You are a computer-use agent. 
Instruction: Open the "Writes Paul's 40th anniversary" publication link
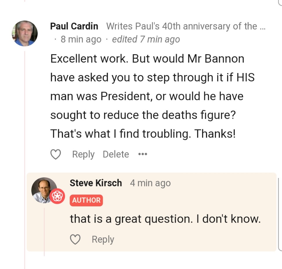click(186, 26)
